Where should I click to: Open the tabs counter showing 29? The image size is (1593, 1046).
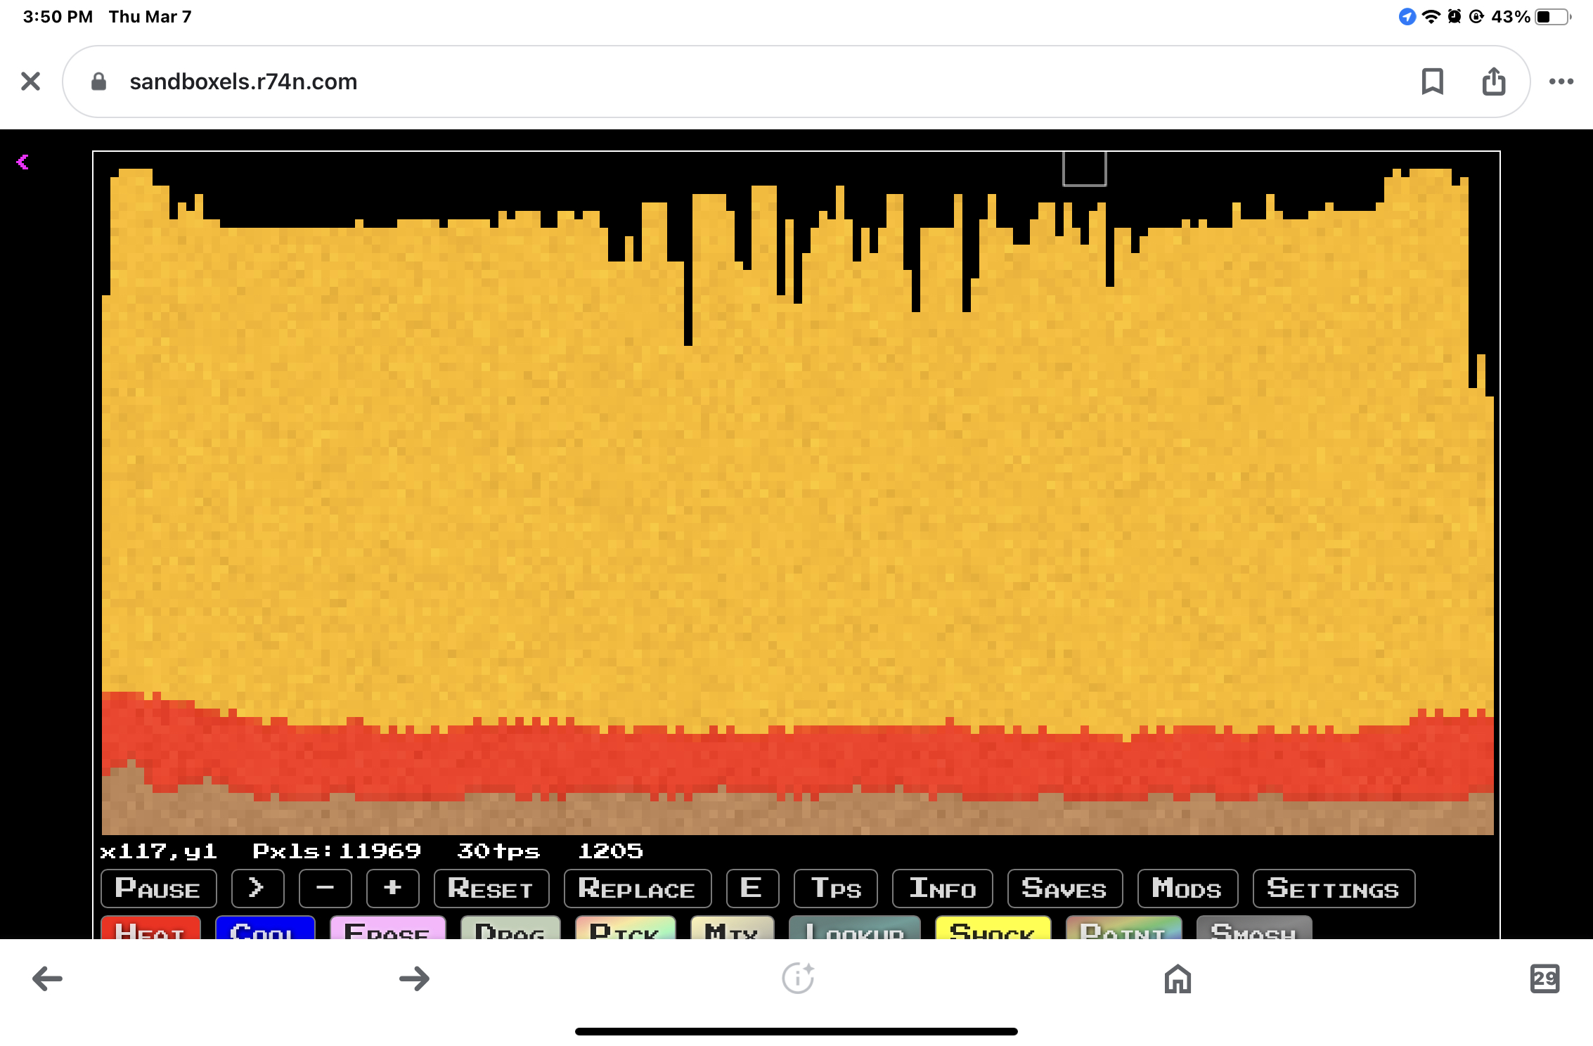click(1544, 978)
